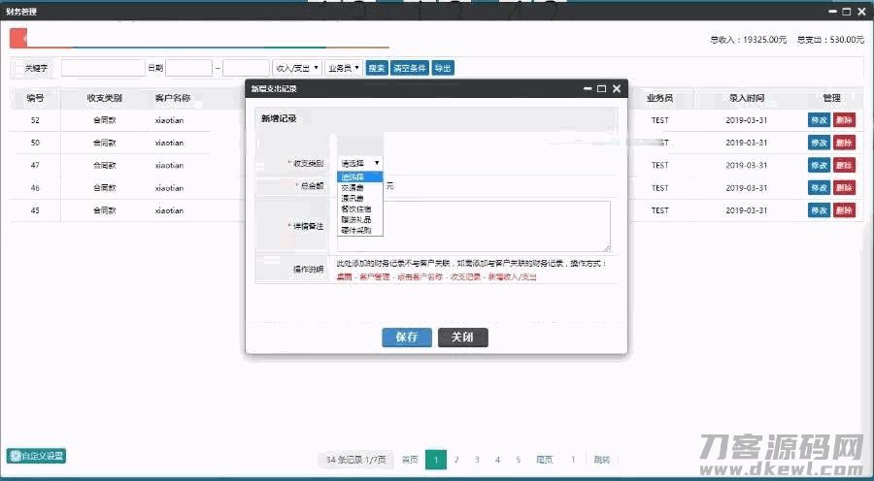Go to page 3 in pagination
The image size is (874, 481).
pyautogui.click(x=477, y=460)
